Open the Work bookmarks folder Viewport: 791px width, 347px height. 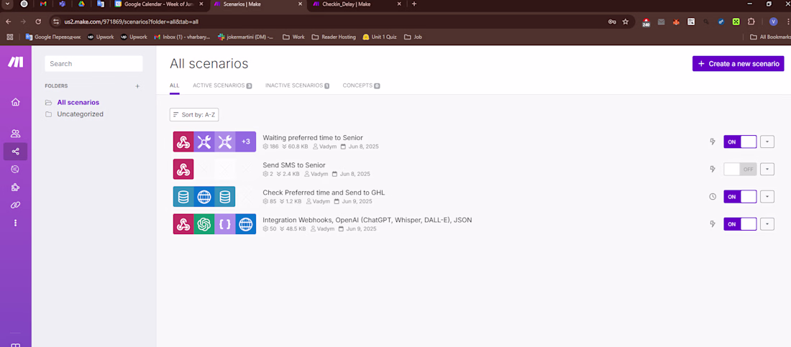pyautogui.click(x=293, y=37)
